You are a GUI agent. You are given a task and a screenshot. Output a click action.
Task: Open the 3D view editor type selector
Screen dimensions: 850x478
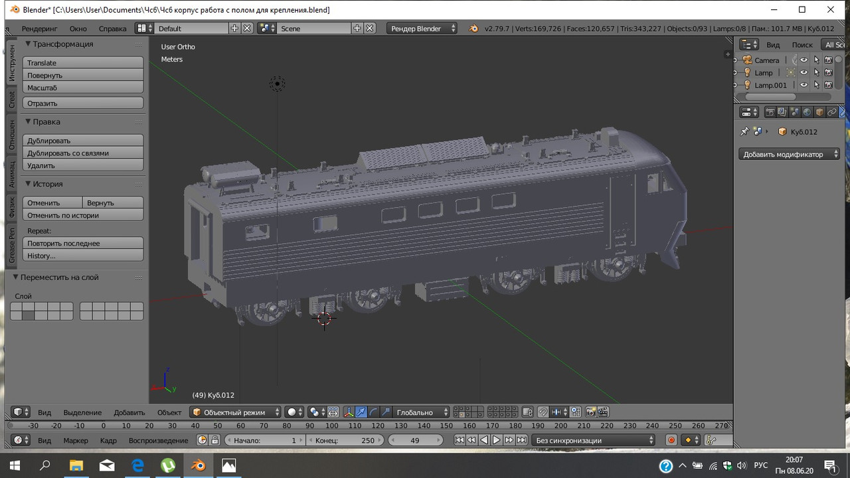[x=22, y=412]
